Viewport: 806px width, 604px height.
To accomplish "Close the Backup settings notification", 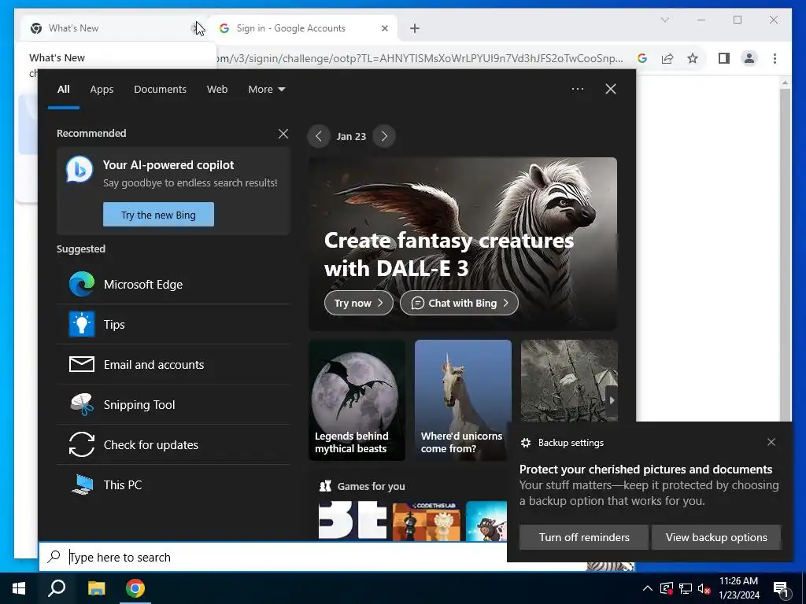I will pos(771,442).
